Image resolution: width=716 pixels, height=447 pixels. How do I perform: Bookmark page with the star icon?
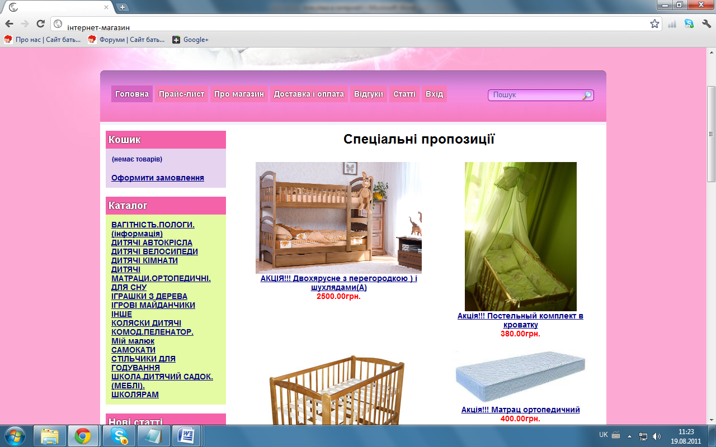coord(654,24)
